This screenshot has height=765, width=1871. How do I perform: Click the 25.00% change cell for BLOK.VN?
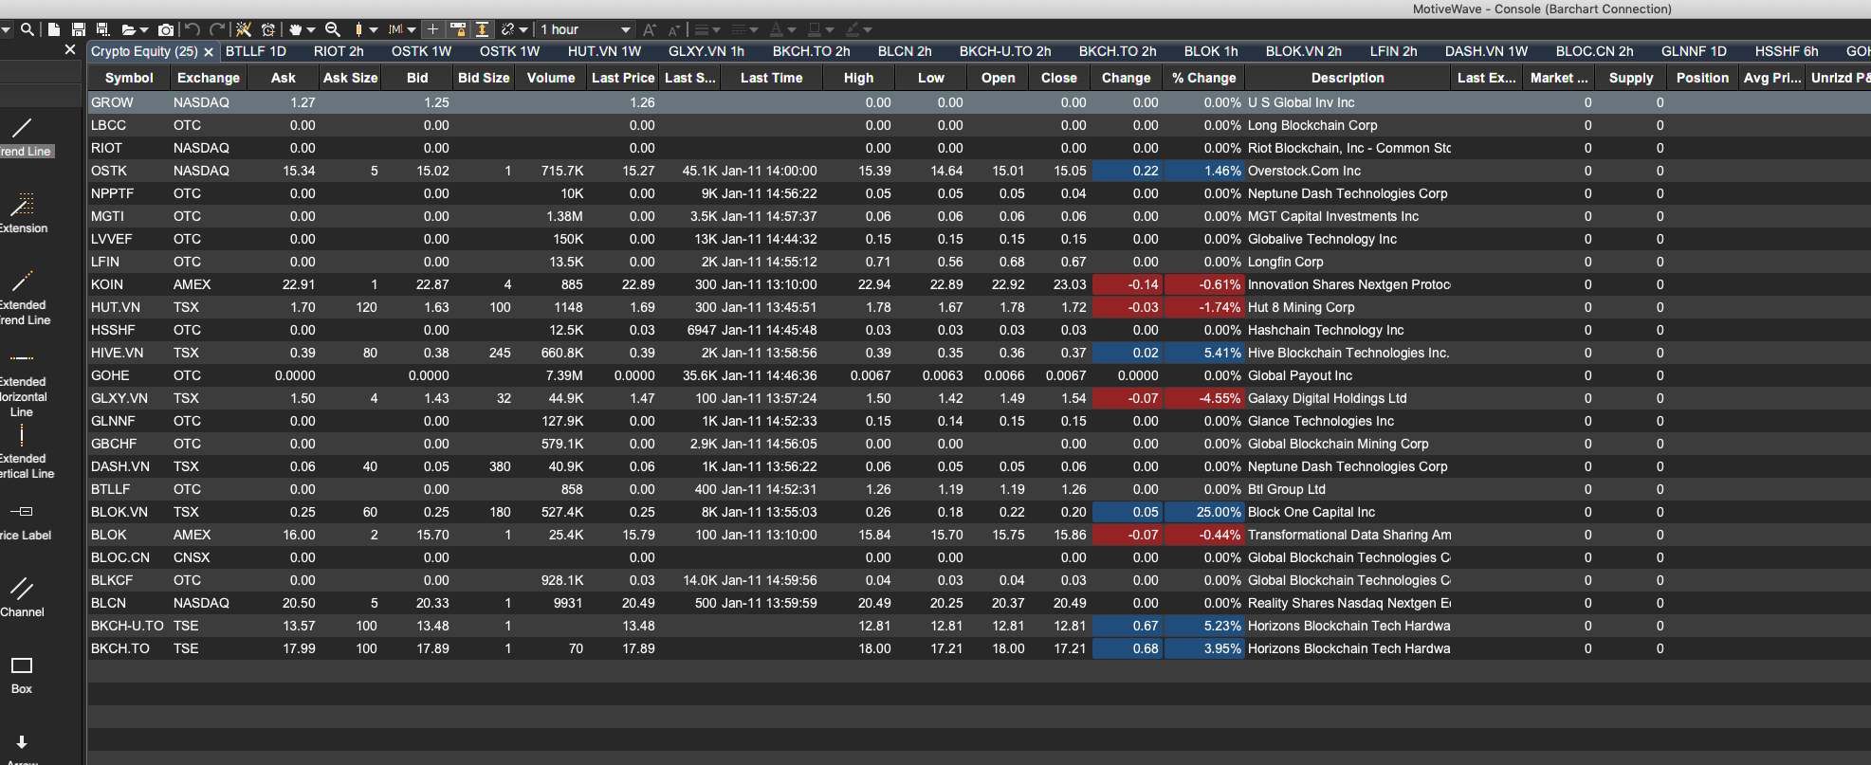[1204, 512]
